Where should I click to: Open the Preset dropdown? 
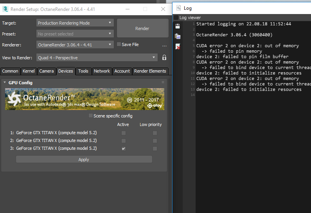[75, 34]
